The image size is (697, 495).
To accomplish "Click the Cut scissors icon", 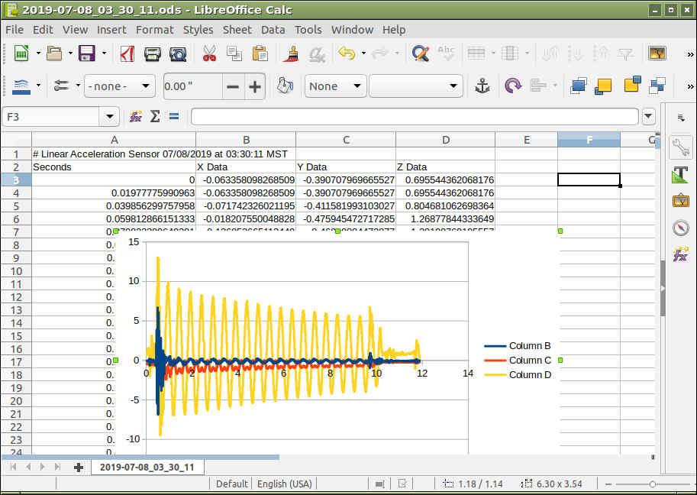I will pyautogui.click(x=208, y=53).
